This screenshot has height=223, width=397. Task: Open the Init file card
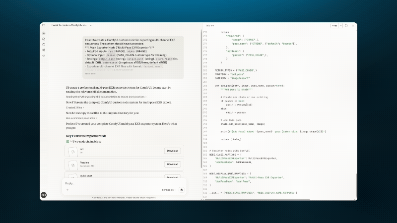pos(124,151)
